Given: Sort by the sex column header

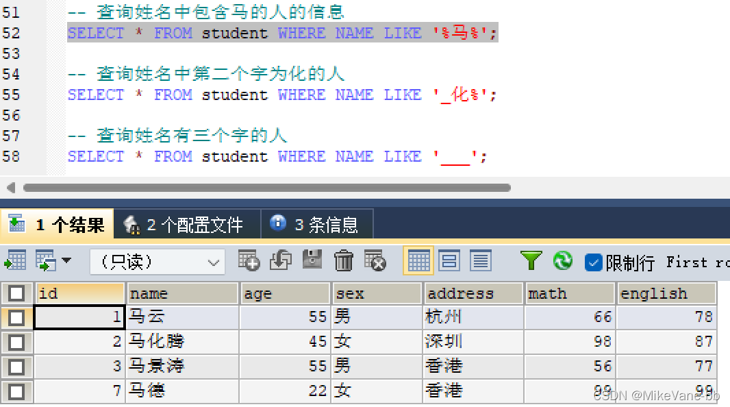Looking at the screenshot, I should (x=377, y=293).
